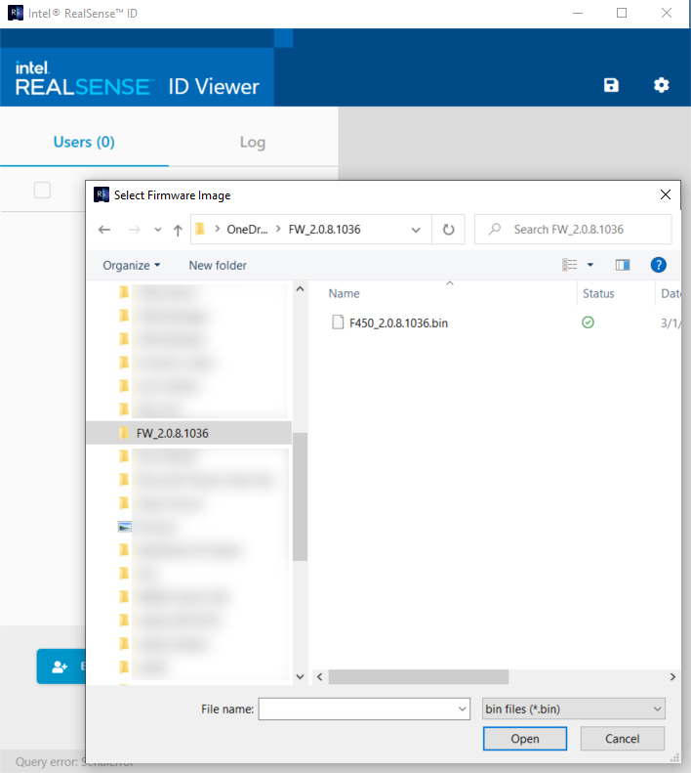The image size is (691, 773).
Task: Expand the File name combo box list
Action: click(462, 709)
